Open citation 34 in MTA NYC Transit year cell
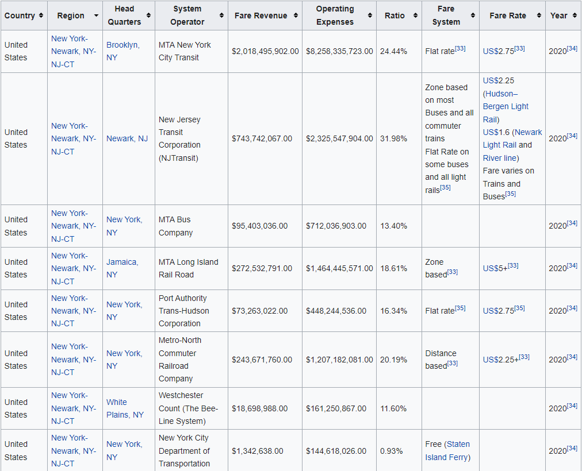 click(x=572, y=49)
